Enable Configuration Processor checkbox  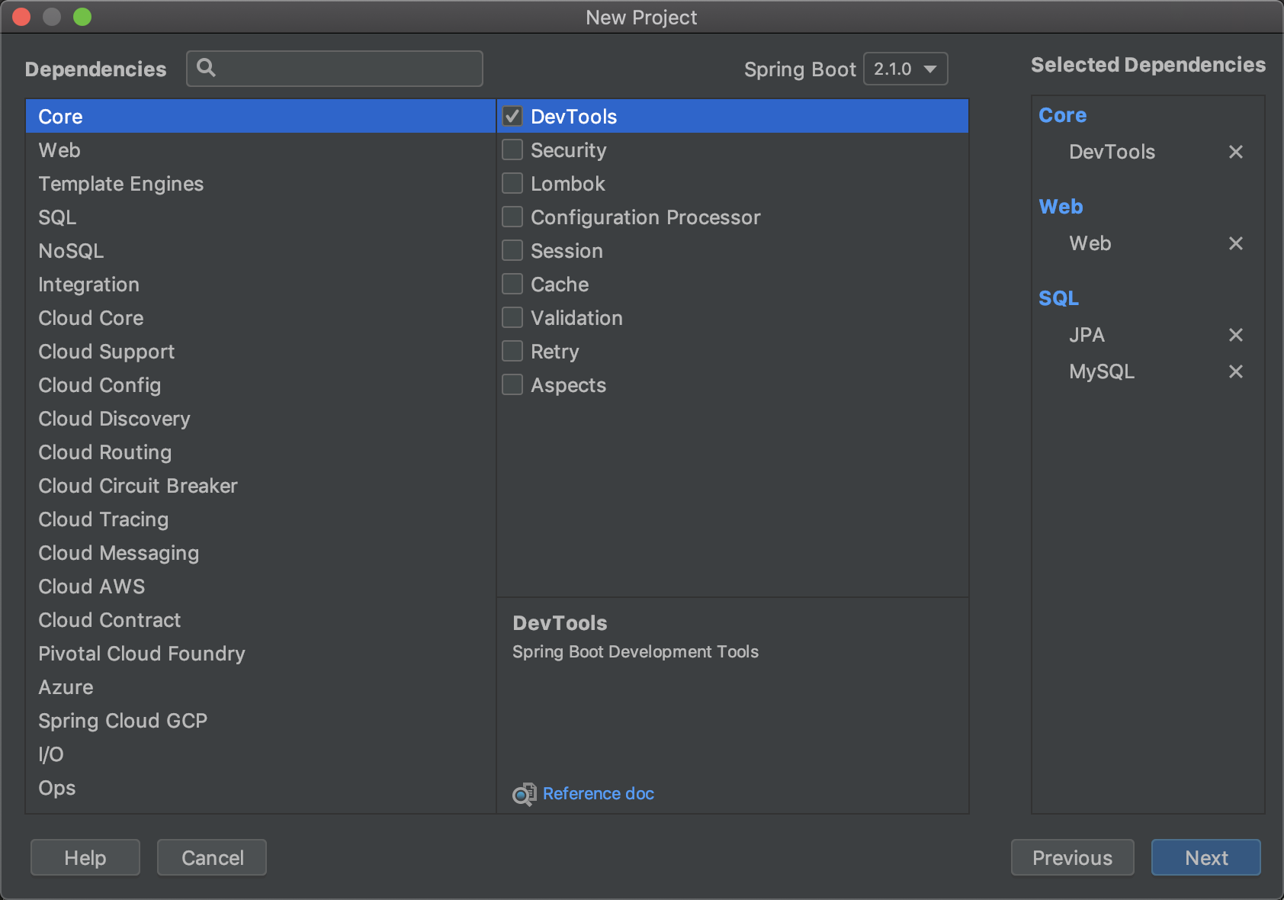512,217
